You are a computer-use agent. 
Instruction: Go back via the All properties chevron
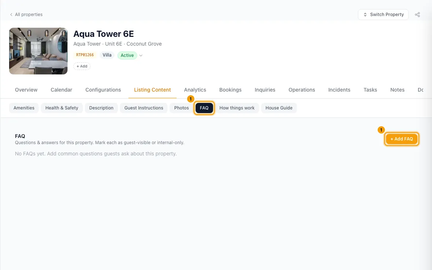(x=11, y=15)
